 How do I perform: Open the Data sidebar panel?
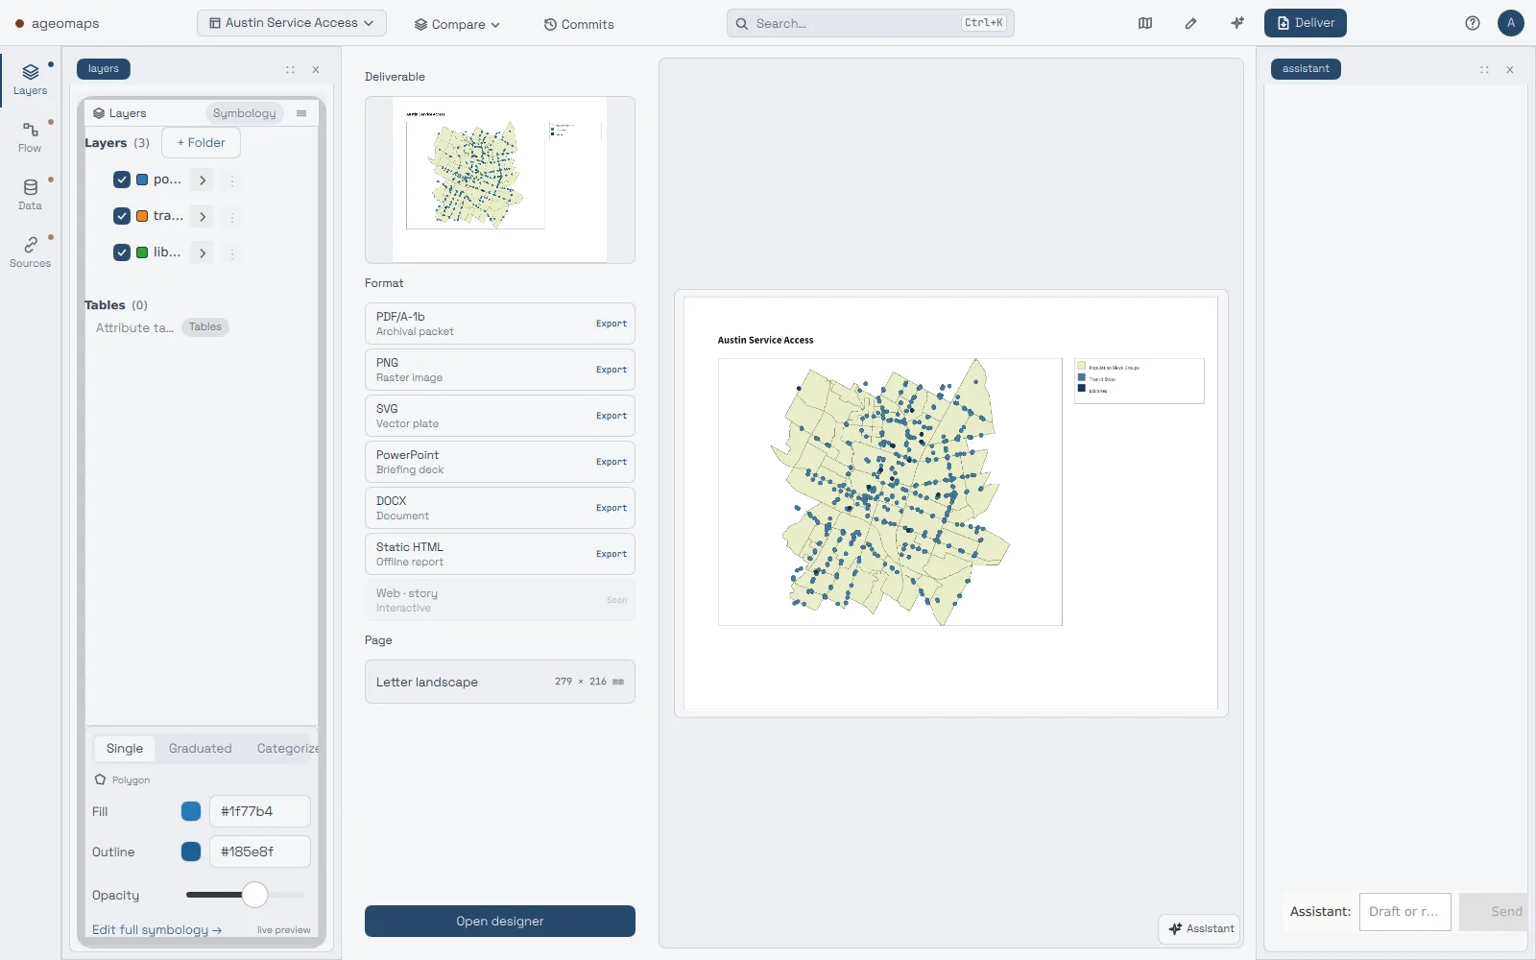click(30, 195)
